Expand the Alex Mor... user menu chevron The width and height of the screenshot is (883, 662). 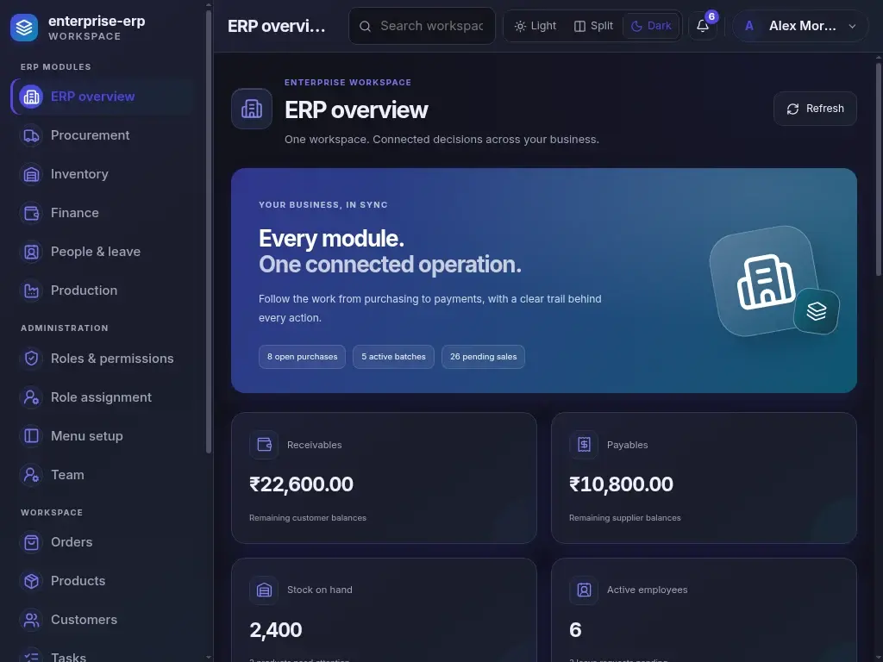coord(852,26)
